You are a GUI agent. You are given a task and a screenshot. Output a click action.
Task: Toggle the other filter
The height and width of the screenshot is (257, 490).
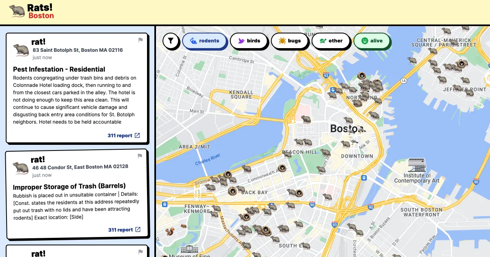tap(331, 41)
